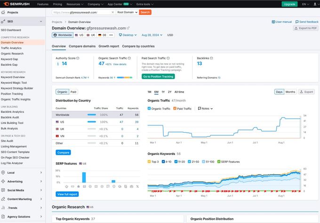The image size is (320, 223).
Task: Click the three-dots more countries icon
Action: click(111, 35)
